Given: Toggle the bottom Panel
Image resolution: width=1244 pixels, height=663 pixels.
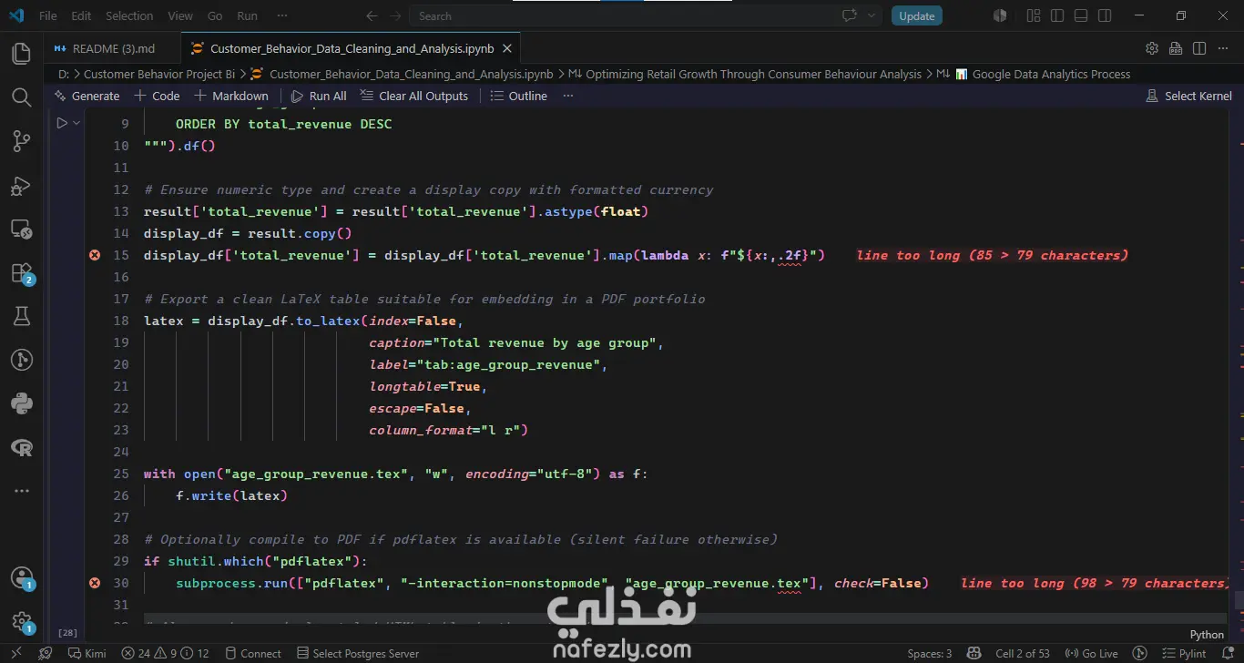Looking at the screenshot, I should tap(1081, 15).
